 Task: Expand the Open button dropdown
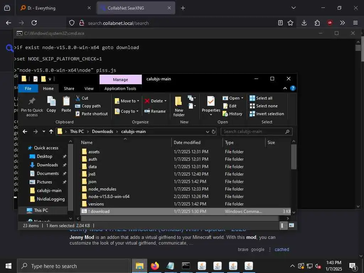click(x=242, y=98)
